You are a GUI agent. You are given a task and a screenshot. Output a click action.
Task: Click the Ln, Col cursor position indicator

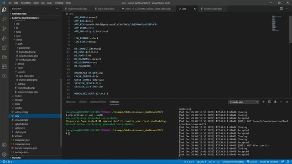click(x=189, y=162)
